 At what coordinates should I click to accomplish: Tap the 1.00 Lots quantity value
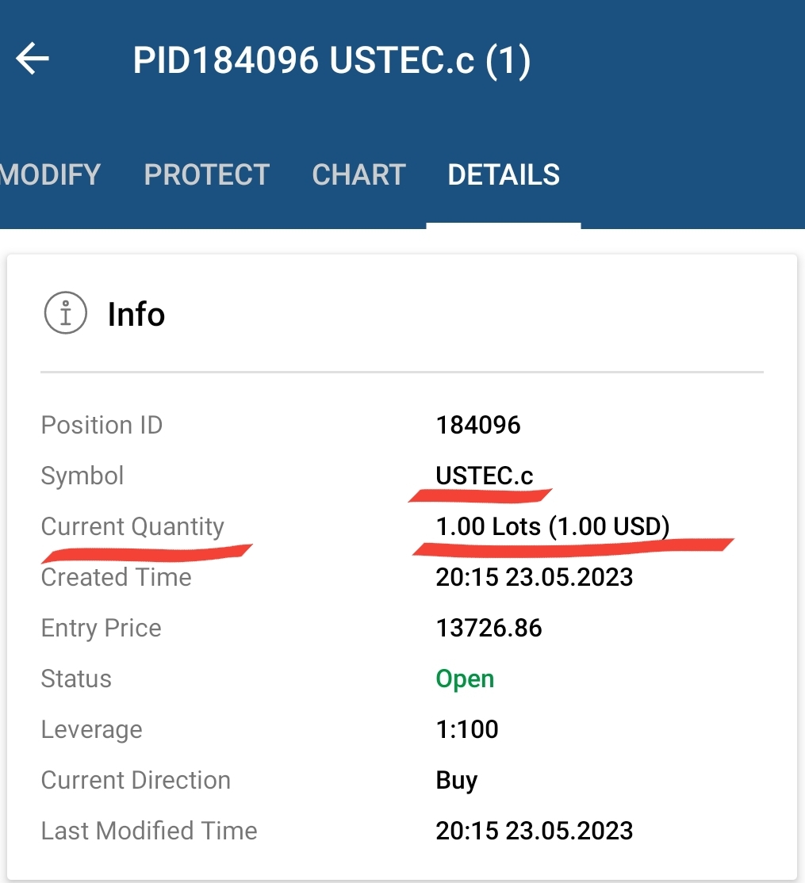coord(553,527)
